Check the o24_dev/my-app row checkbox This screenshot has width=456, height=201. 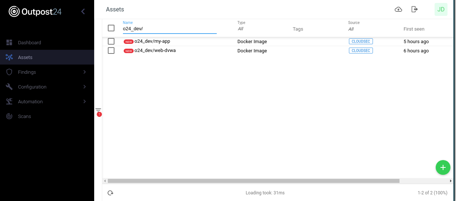point(111,41)
